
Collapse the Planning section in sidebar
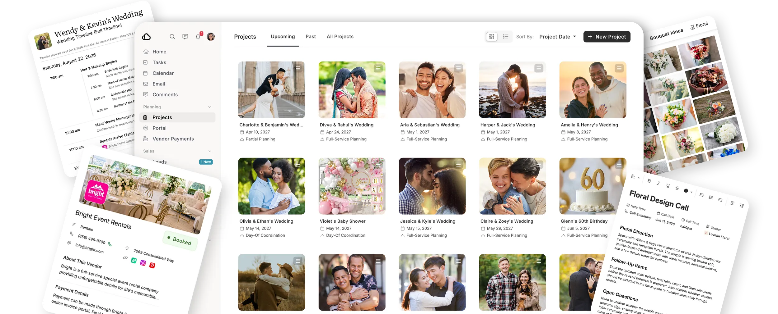(x=209, y=107)
